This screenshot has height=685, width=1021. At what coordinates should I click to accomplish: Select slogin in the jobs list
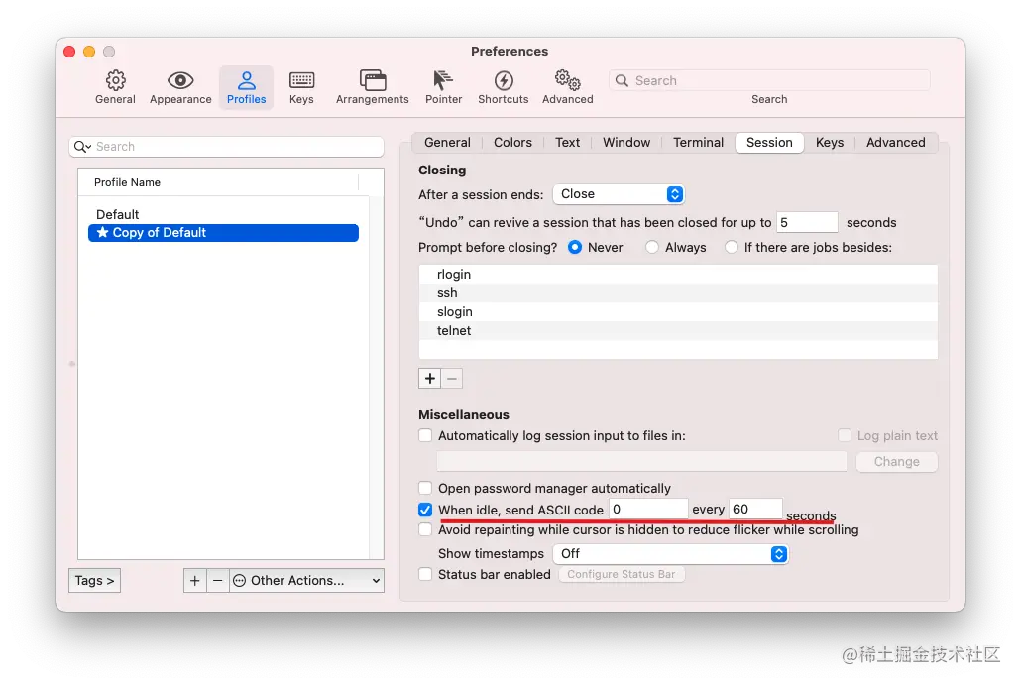click(x=678, y=312)
